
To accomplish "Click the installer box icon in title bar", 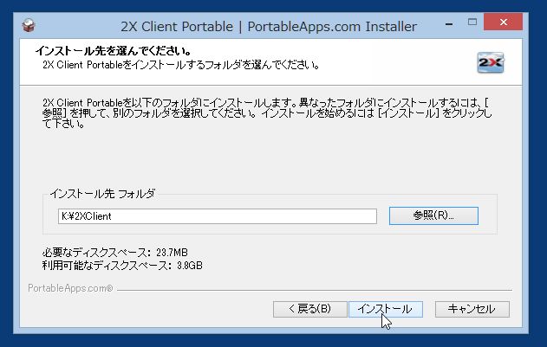I will [x=29, y=25].
